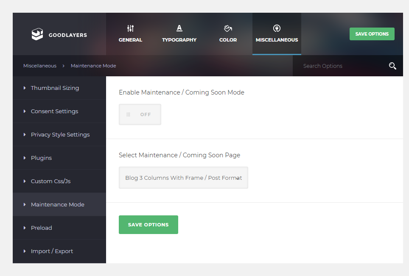Click the Miscellaneous breadcrumb link
This screenshot has width=409, height=276.
(40, 66)
